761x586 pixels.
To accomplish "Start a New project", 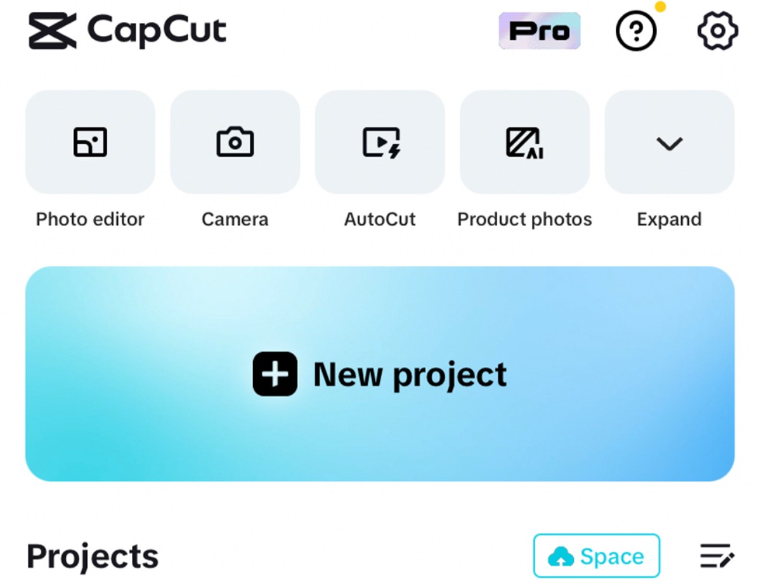I will 380,374.
